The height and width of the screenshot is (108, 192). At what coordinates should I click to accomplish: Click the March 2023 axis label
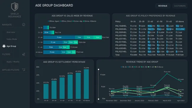167,101
